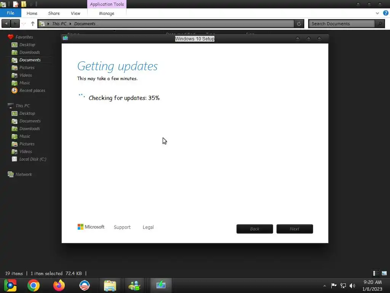Image resolution: width=390 pixels, height=293 pixels.
Task: Open the File menu in Explorer
Action: (10, 13)
